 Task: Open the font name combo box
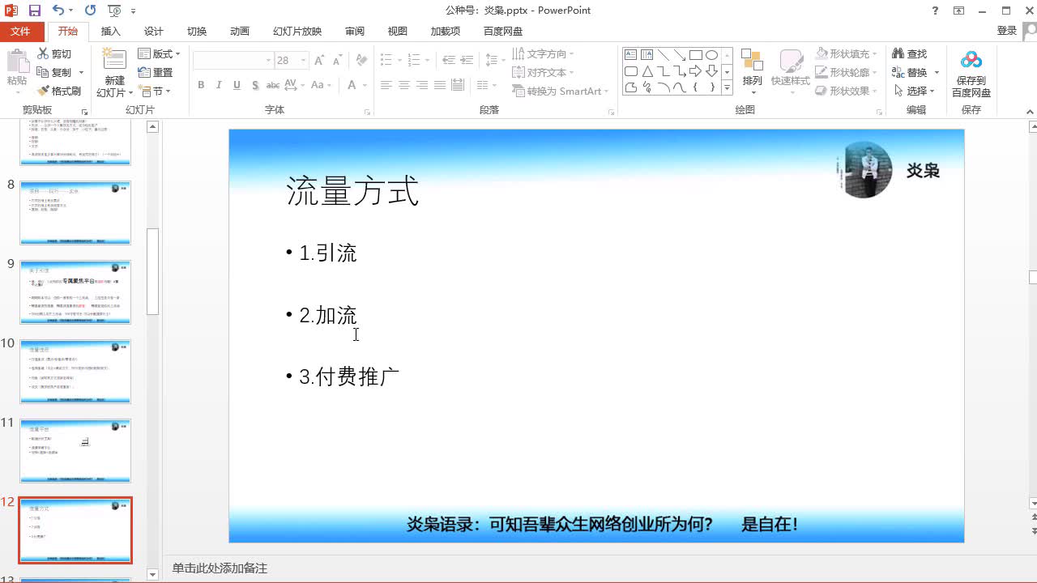(x=233, y=61)
